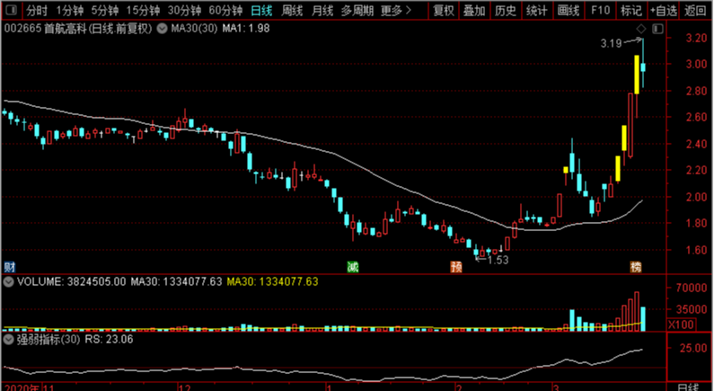Image resolution: width=714 pixels, height=391 pixels.
Task: Open the 预 forecast marker on the chart
Action: 456,267
